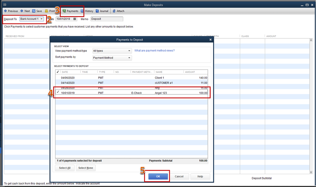
Task: Open the Journal view
Action: [102, 11]
